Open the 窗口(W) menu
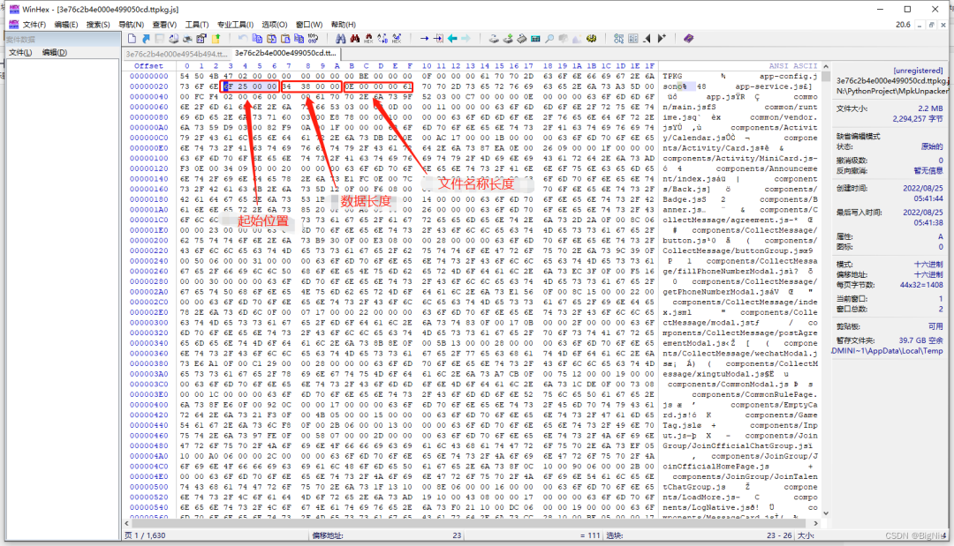This screenshot has width=954, height=546. click(308, 25)
